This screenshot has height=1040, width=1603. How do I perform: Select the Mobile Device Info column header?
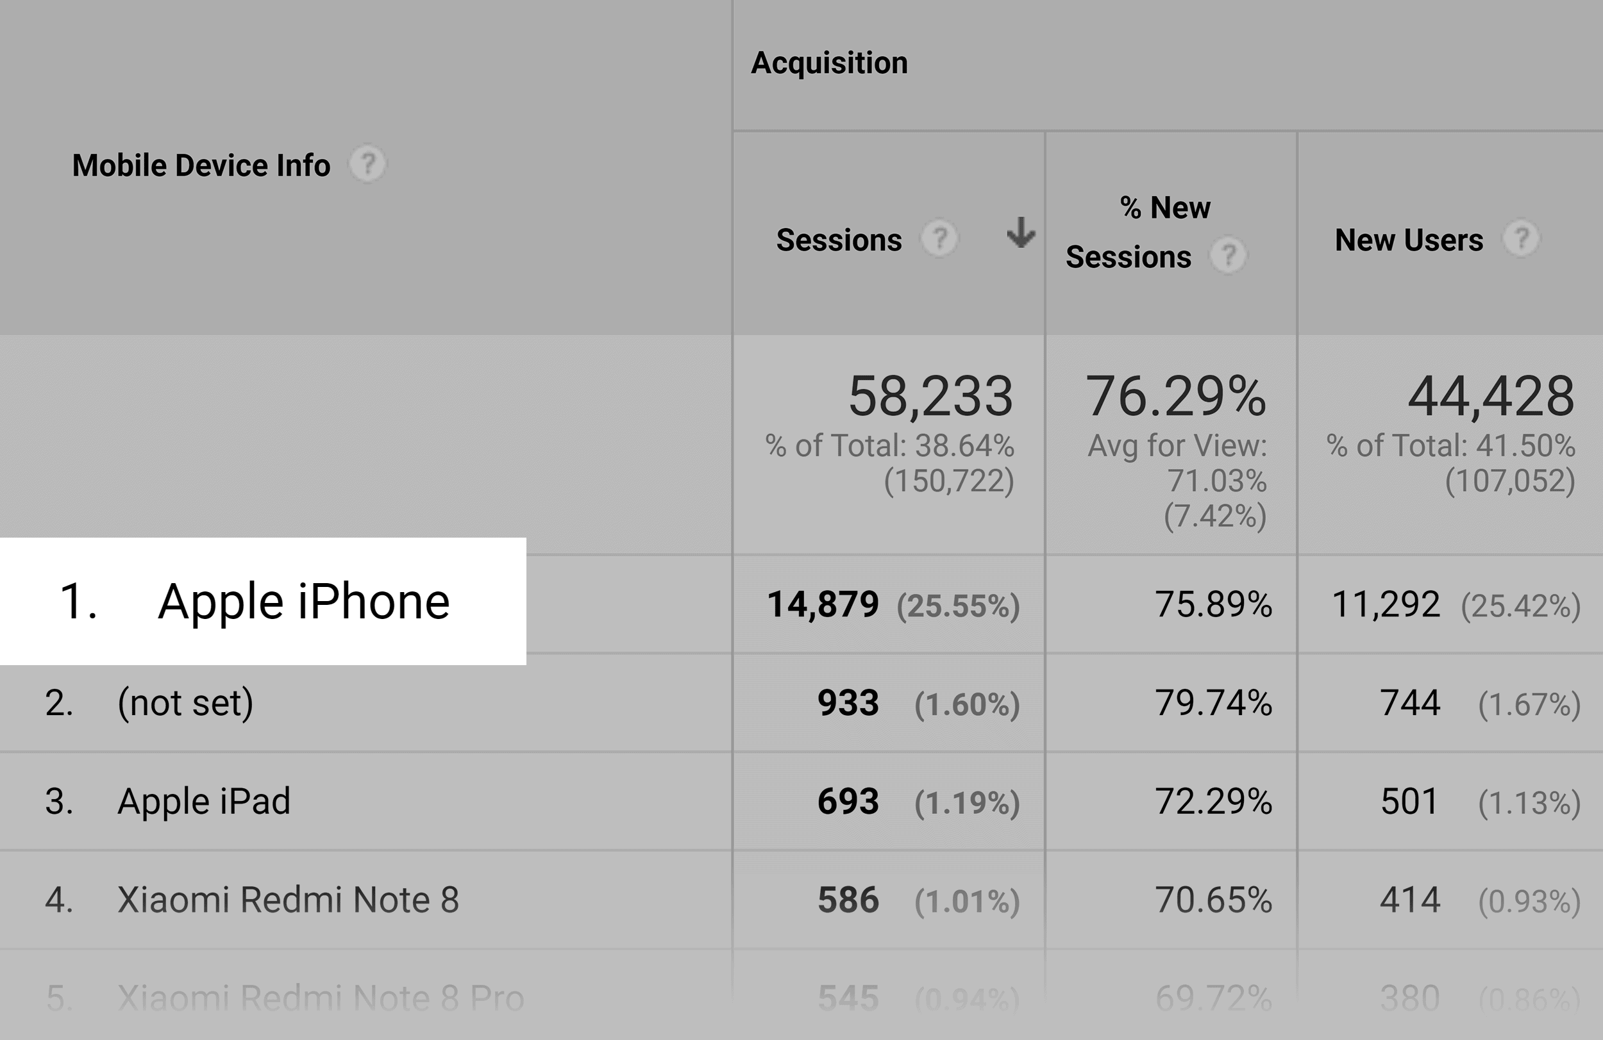(x=201, y=165)
